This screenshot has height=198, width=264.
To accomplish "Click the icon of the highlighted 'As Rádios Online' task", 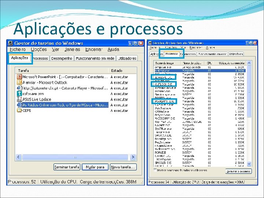I will 19,105.
